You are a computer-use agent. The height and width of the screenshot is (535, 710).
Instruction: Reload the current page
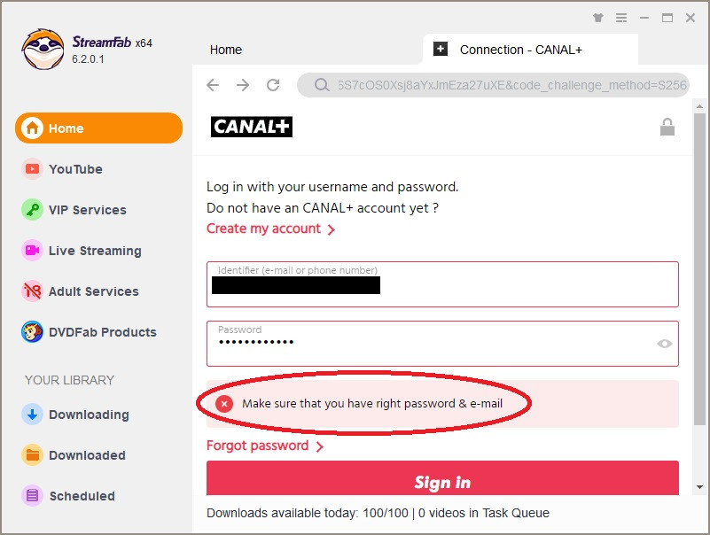(273, 85)
